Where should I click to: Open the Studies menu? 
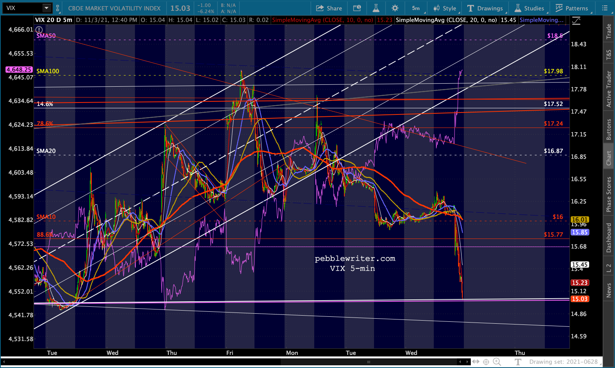point(529,8)
